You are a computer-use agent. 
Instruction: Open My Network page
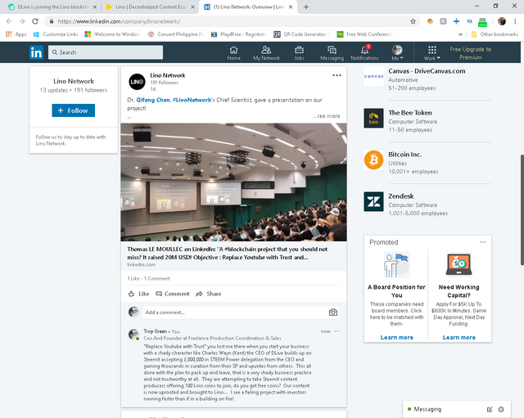click(266, 53)
